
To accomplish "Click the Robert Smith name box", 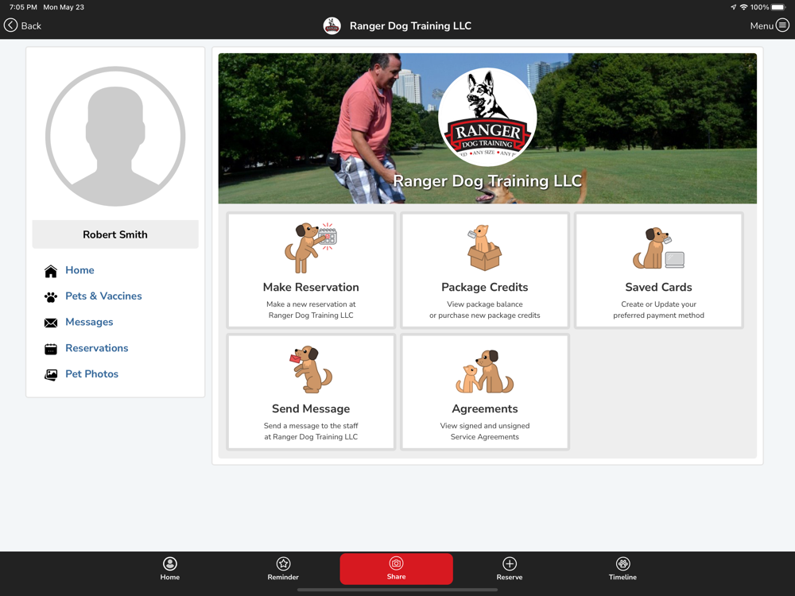I will pos(115,234).
